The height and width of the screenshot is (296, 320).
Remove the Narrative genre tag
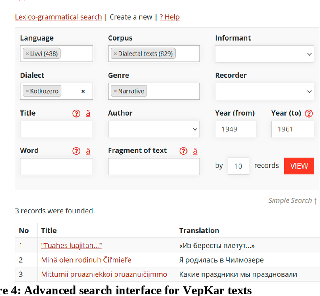click(x=115, y=91)
